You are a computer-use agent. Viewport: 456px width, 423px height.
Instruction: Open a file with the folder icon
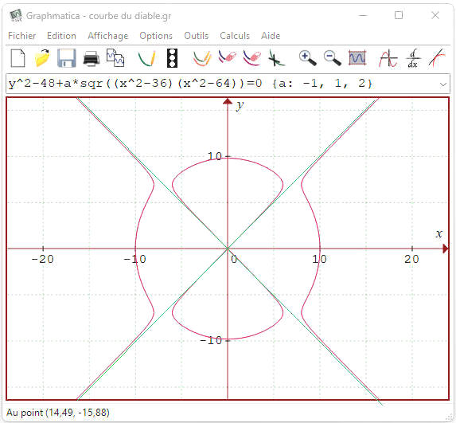42,58
